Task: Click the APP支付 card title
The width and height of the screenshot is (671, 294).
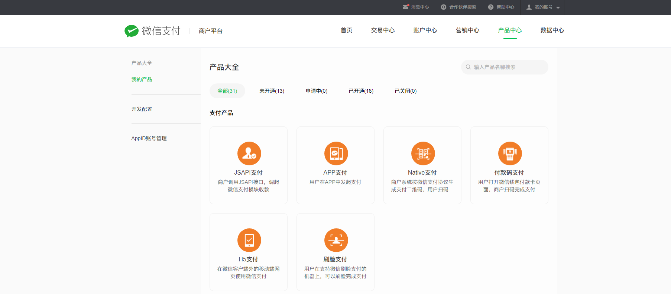Action: pyautogui.click(x=335, y=172)
